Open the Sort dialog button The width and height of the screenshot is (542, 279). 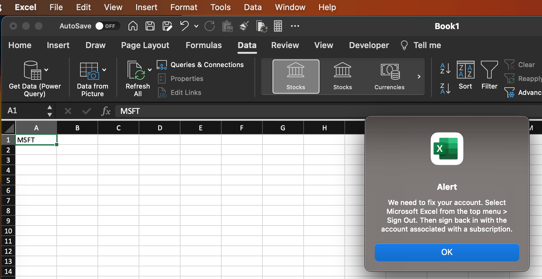[x=465, y=76]
